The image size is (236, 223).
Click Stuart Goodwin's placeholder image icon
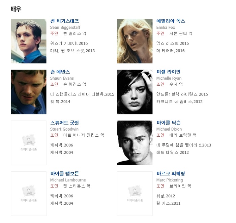point(29,140)
